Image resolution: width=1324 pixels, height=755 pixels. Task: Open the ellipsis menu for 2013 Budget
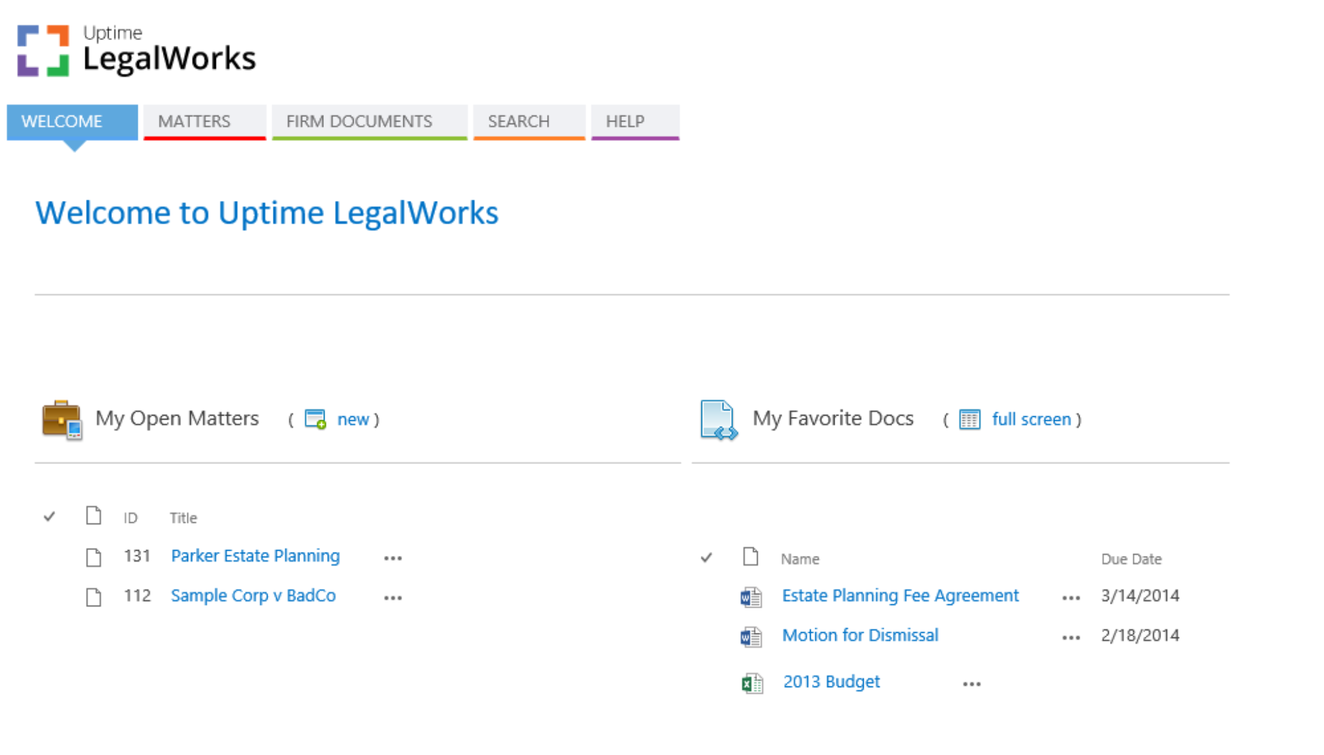[x=972, y=683]
